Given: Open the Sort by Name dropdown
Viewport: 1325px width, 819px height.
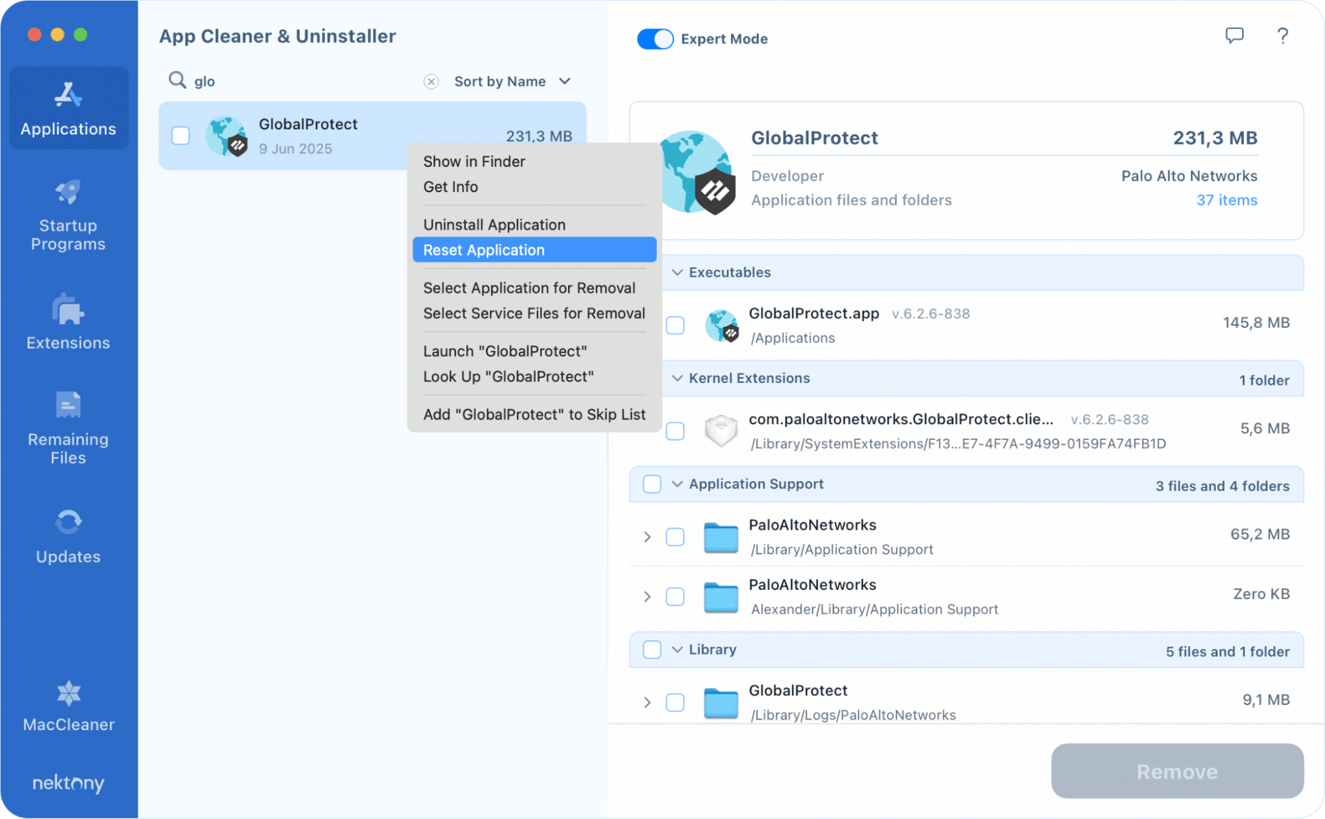Looking at the screenshot, I should click(511, 81).
